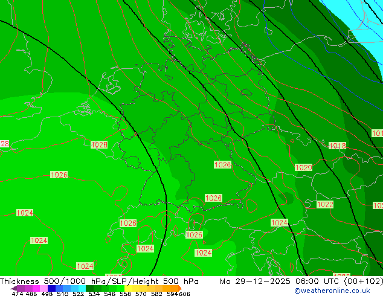
Task: Select the map title 'Thickness 500/1000 hPa/SLP/Height 500 hPa'
Action: point(99,282)
